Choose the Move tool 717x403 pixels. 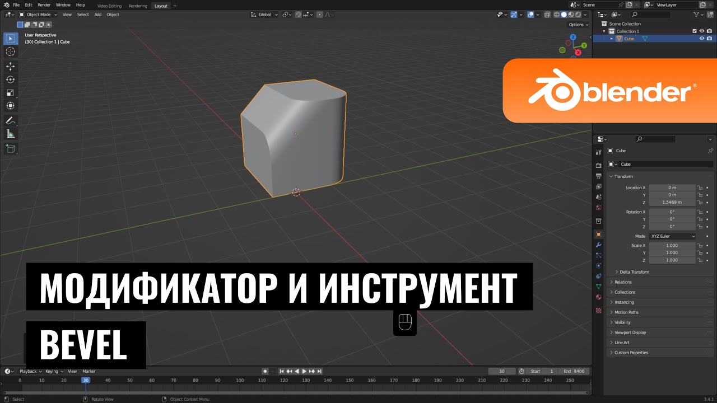click(x=10, y=66)
